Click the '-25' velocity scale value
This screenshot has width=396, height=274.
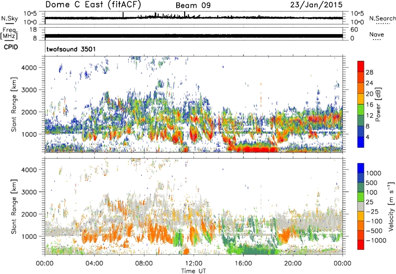coord(372,212)
